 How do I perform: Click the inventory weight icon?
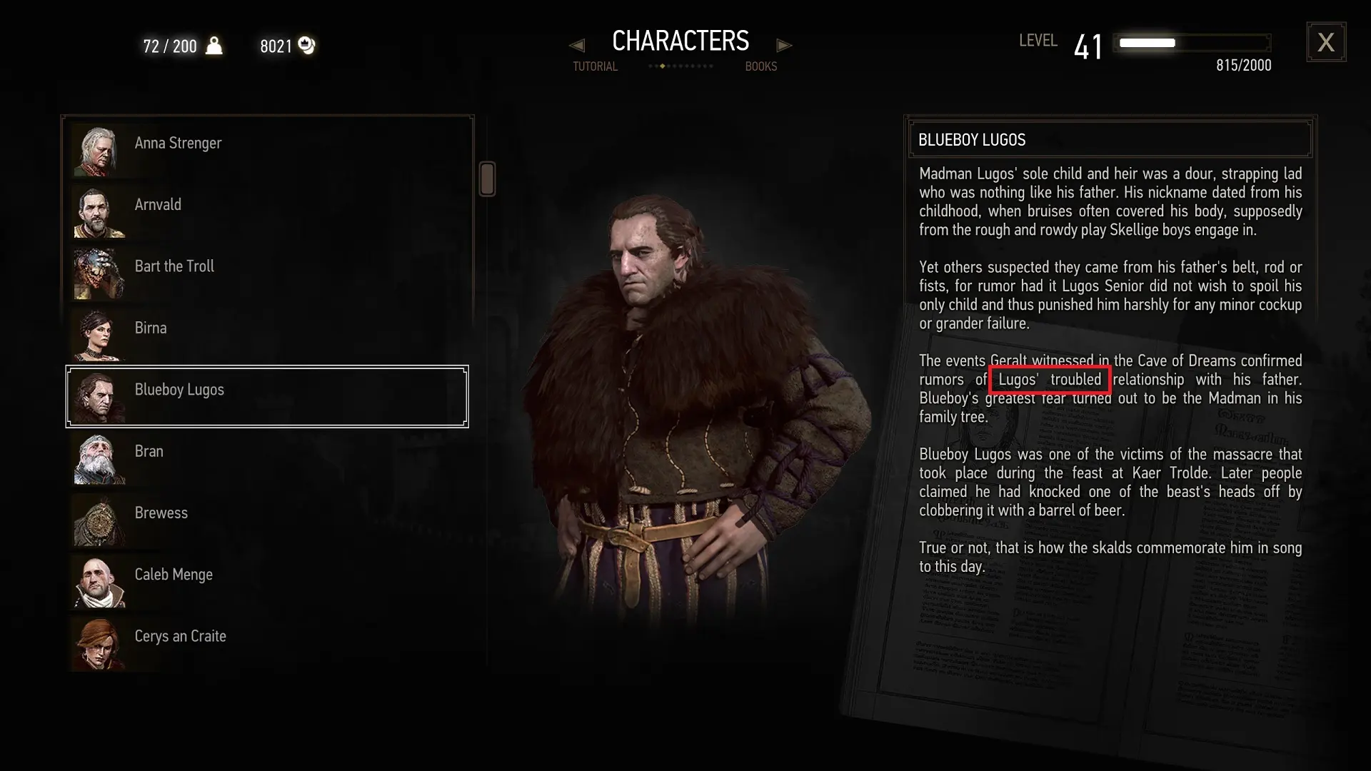(x=214, y=46)
